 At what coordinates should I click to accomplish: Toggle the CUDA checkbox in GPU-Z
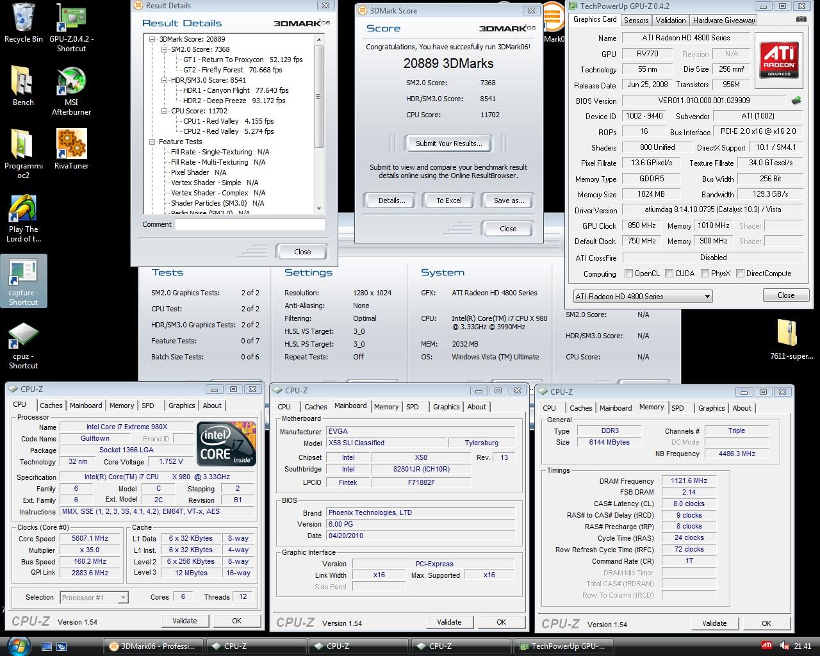click(669, 274)
